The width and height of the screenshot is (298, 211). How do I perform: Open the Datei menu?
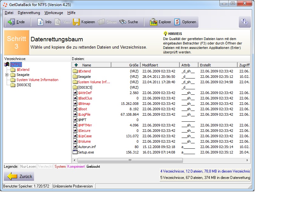click(9, 13)
